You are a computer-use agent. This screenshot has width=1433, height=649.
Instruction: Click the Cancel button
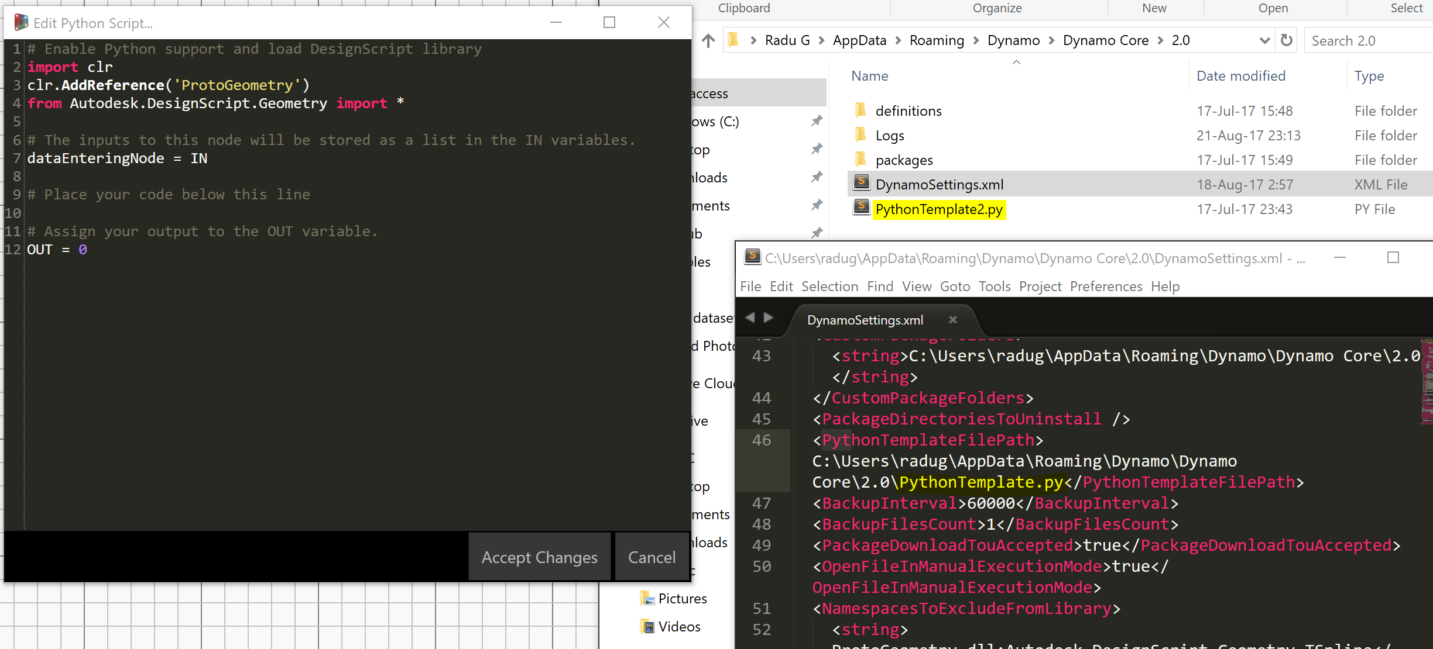[x=651, y=556]
